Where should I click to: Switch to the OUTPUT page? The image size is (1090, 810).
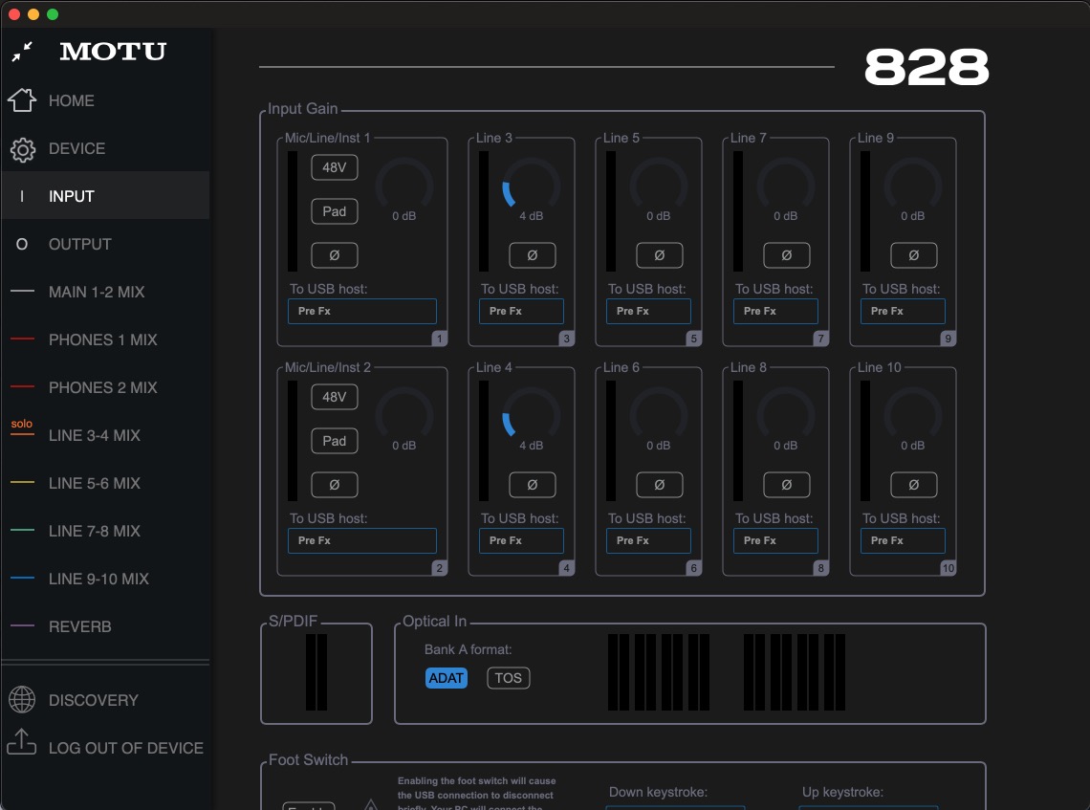pyautogui.click(x=106, y=244)
